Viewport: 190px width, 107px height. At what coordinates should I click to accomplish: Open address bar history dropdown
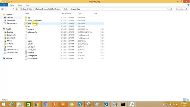coord(168,9)
